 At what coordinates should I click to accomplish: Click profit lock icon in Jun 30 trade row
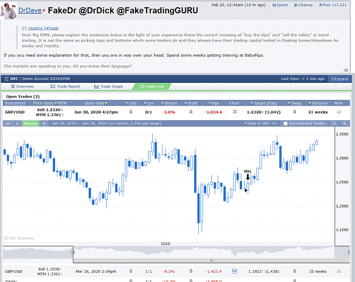191,112
